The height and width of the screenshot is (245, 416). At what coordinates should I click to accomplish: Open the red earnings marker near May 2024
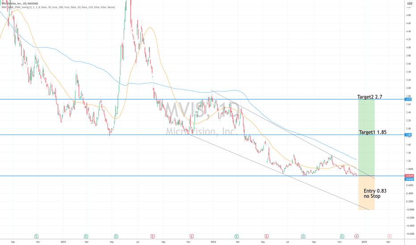coord(266,236)
